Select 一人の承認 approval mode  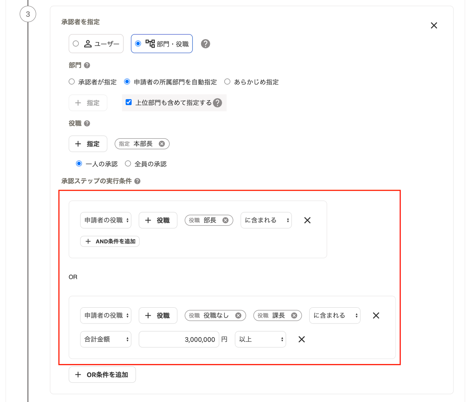(79, 164)
